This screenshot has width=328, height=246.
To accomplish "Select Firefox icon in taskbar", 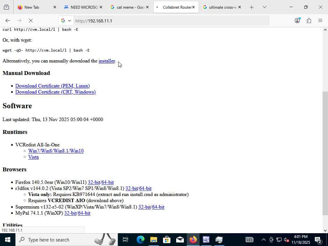I will point(193,240).
